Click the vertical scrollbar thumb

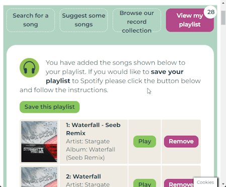(223, 18)
